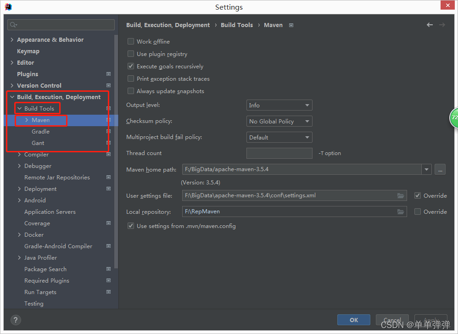458x334 pixels.
Task: Open folder picker for Local repository
Action: click(x=401, y=212)
